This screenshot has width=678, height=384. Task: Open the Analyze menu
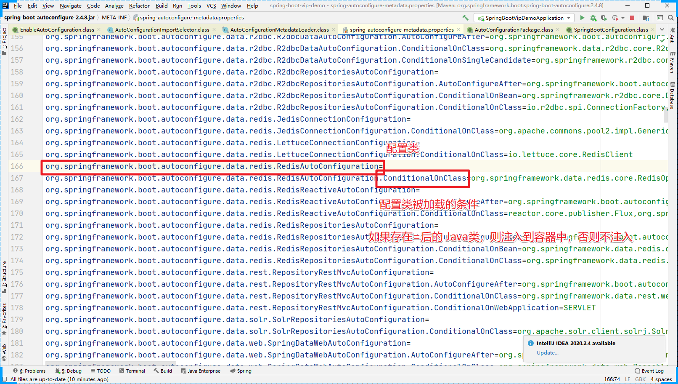tap(114, 5)
